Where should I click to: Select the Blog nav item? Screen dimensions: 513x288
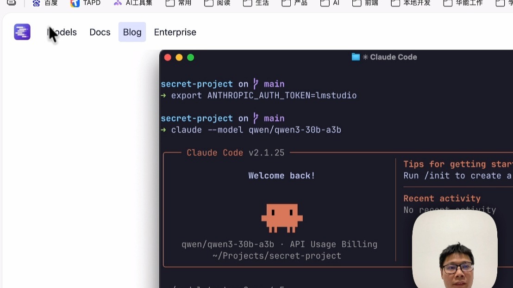(132, 32)
